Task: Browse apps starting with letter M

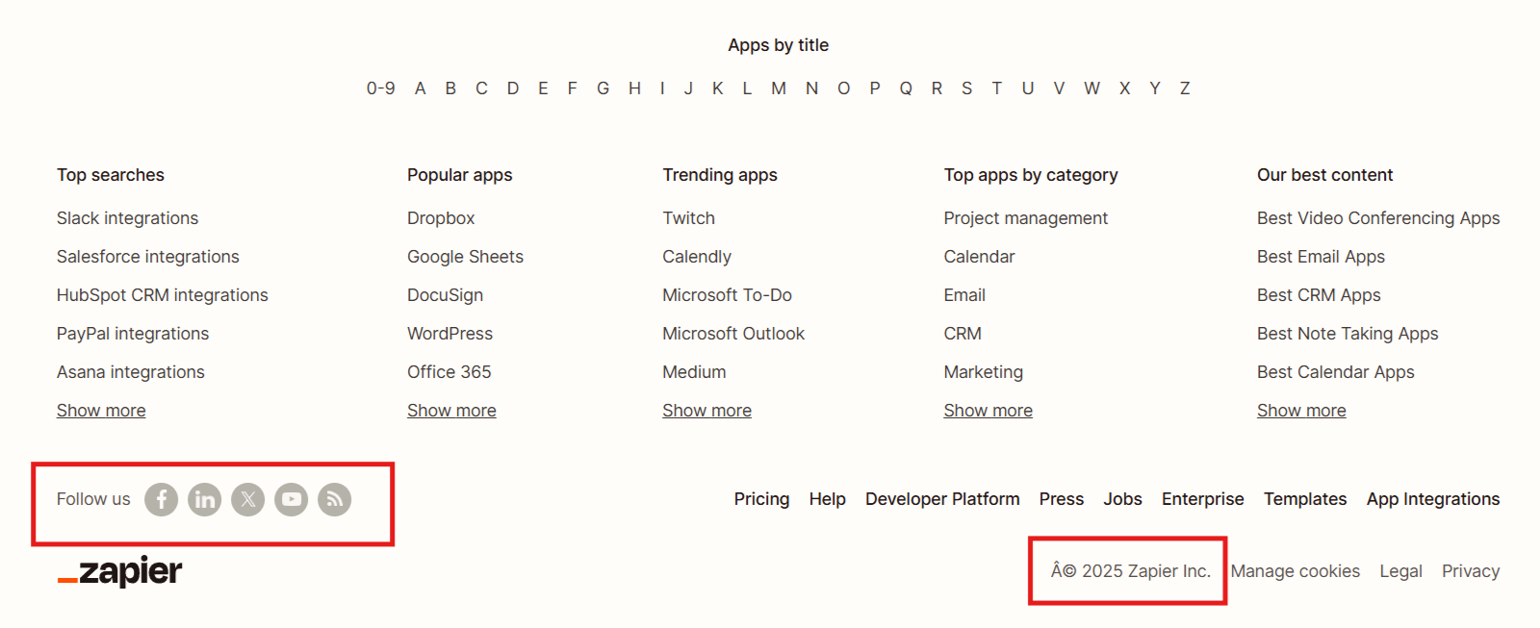Action: (x=779, y=88)
